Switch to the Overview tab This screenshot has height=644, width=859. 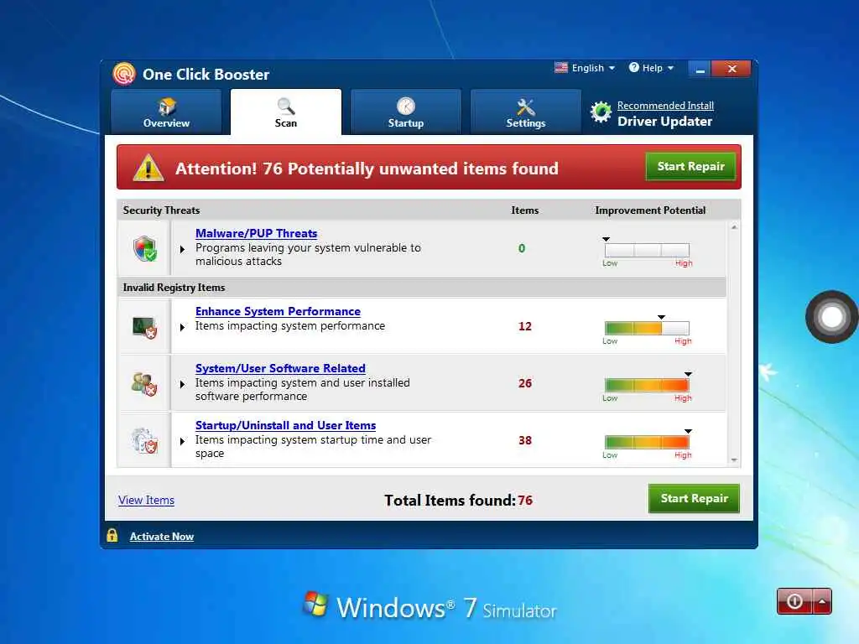click(x=166, y=112)
